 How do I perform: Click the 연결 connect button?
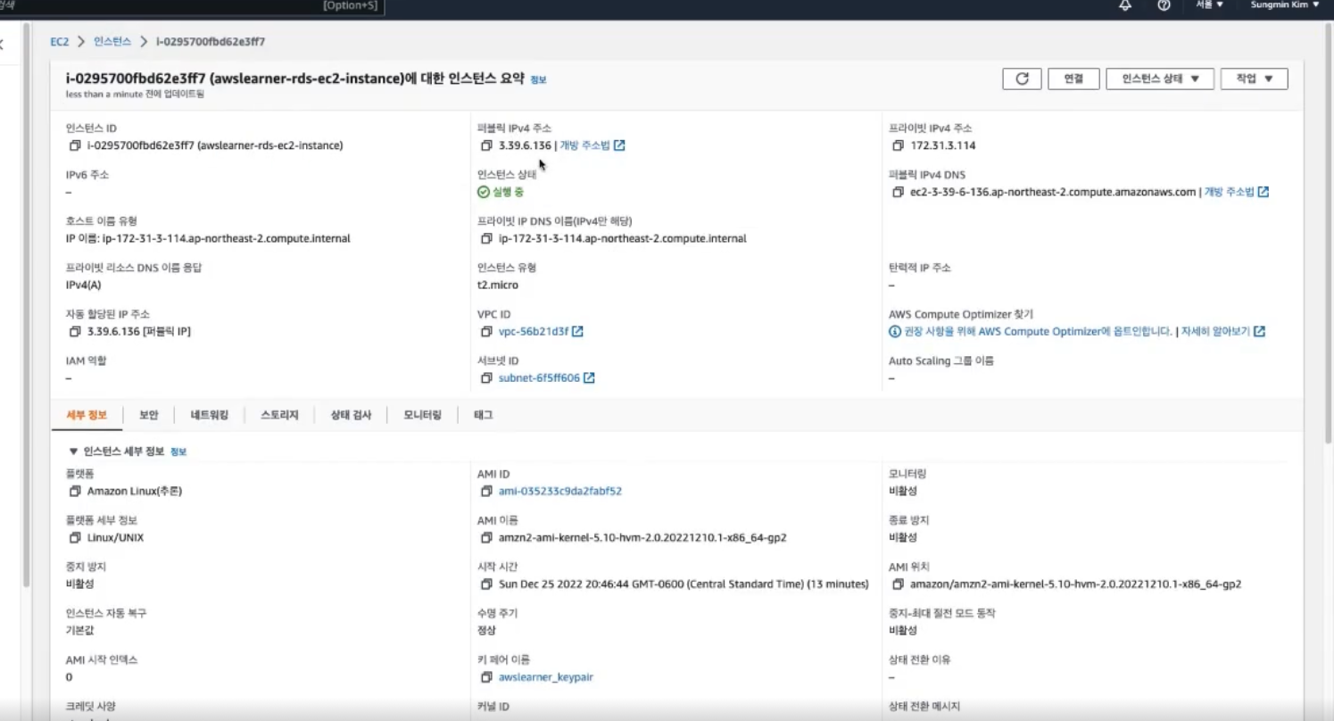pyautogui.click(x=1073, y=79)
